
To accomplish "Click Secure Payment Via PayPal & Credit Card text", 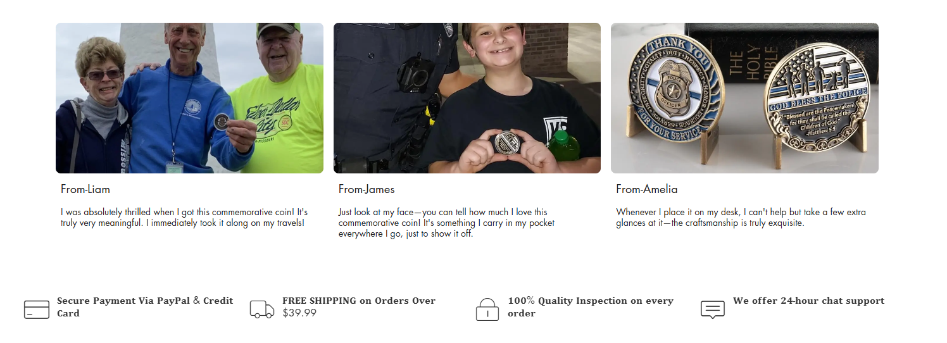I will (145, 307).
